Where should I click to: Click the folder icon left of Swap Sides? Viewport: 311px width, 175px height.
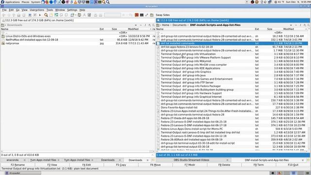click(x=152, y=15)
